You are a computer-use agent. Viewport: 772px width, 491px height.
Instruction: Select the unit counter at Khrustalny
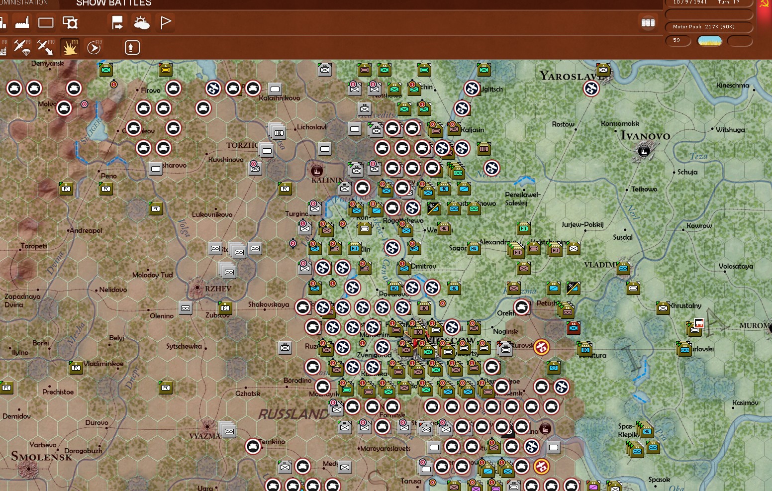pos(663,308)
